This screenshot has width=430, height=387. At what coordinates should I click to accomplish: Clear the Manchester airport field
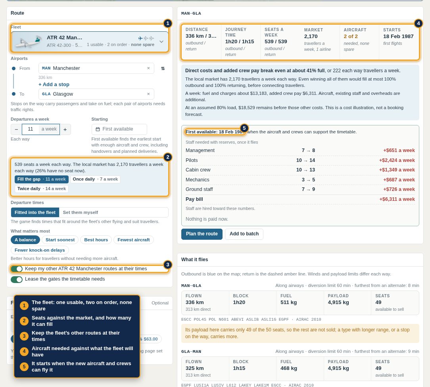148,68
